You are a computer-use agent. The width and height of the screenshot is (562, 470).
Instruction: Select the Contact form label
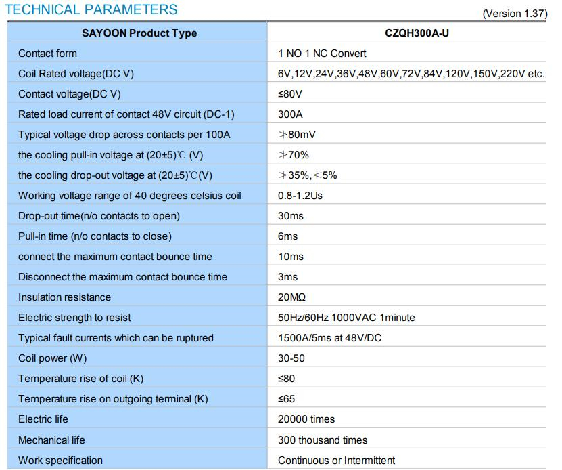(x=47, y=54)
